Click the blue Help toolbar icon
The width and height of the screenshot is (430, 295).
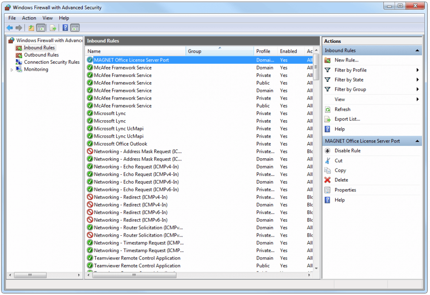65,27
